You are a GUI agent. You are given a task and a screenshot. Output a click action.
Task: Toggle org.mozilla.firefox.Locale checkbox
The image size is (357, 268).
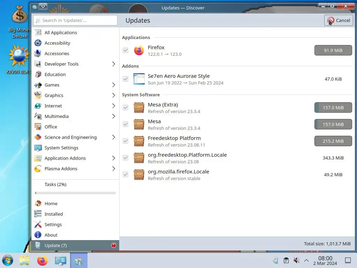(126, 174)
